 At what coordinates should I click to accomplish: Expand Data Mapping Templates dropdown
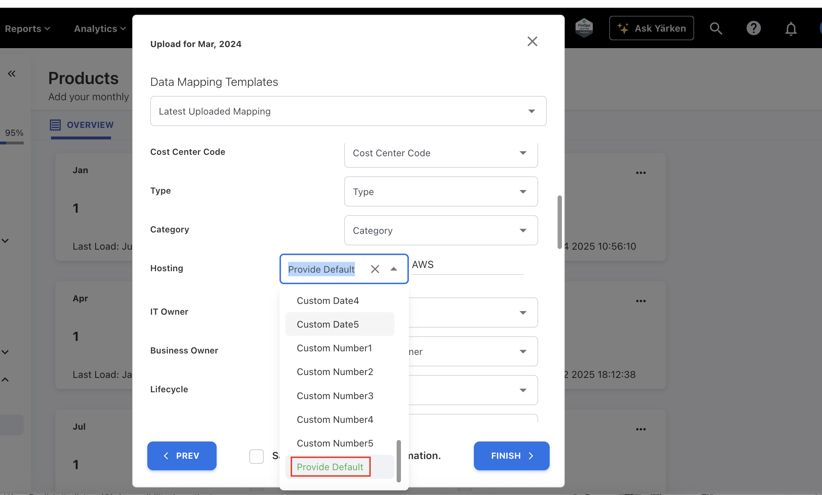pyautogui.click(x=531, y=111)
